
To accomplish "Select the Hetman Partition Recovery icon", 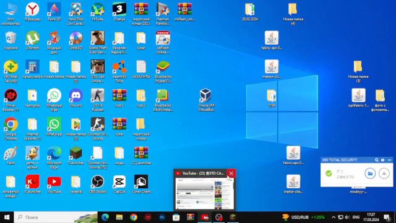I will click(163, 14).
